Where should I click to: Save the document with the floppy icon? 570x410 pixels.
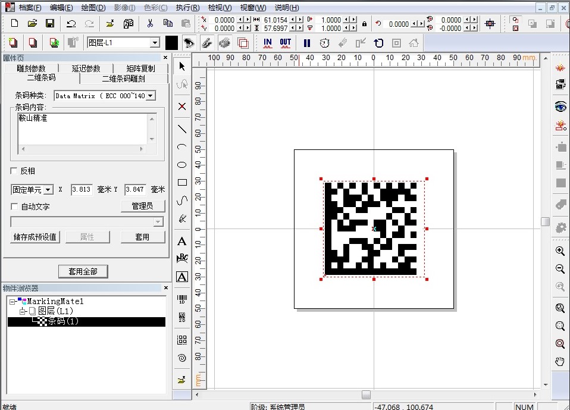tap(50, 23)
